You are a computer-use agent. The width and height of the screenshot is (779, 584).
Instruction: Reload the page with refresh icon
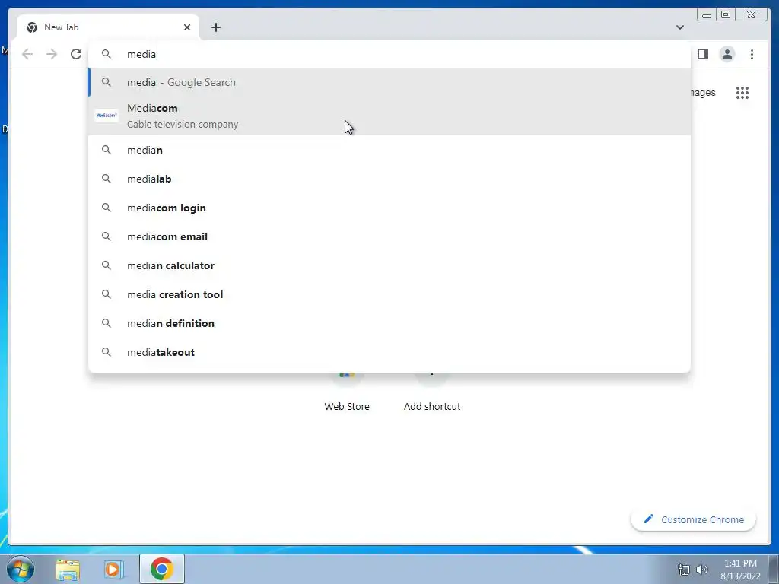(x=76, y=54)
